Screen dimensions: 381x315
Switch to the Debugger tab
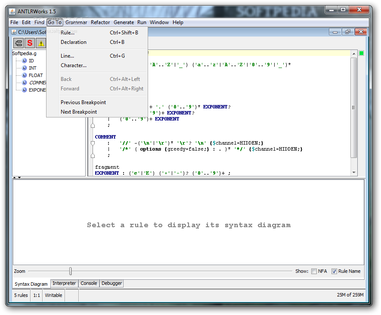pyautogui.click(x=112, y=283)
